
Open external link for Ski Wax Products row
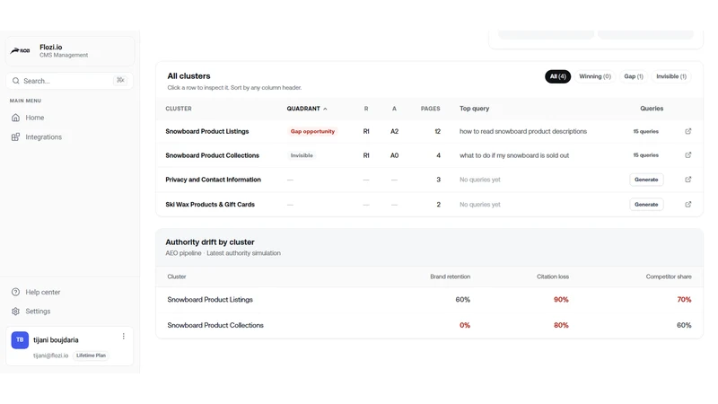687,205
